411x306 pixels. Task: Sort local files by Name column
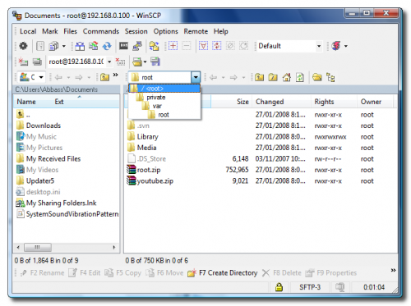(x=26, y=102)
